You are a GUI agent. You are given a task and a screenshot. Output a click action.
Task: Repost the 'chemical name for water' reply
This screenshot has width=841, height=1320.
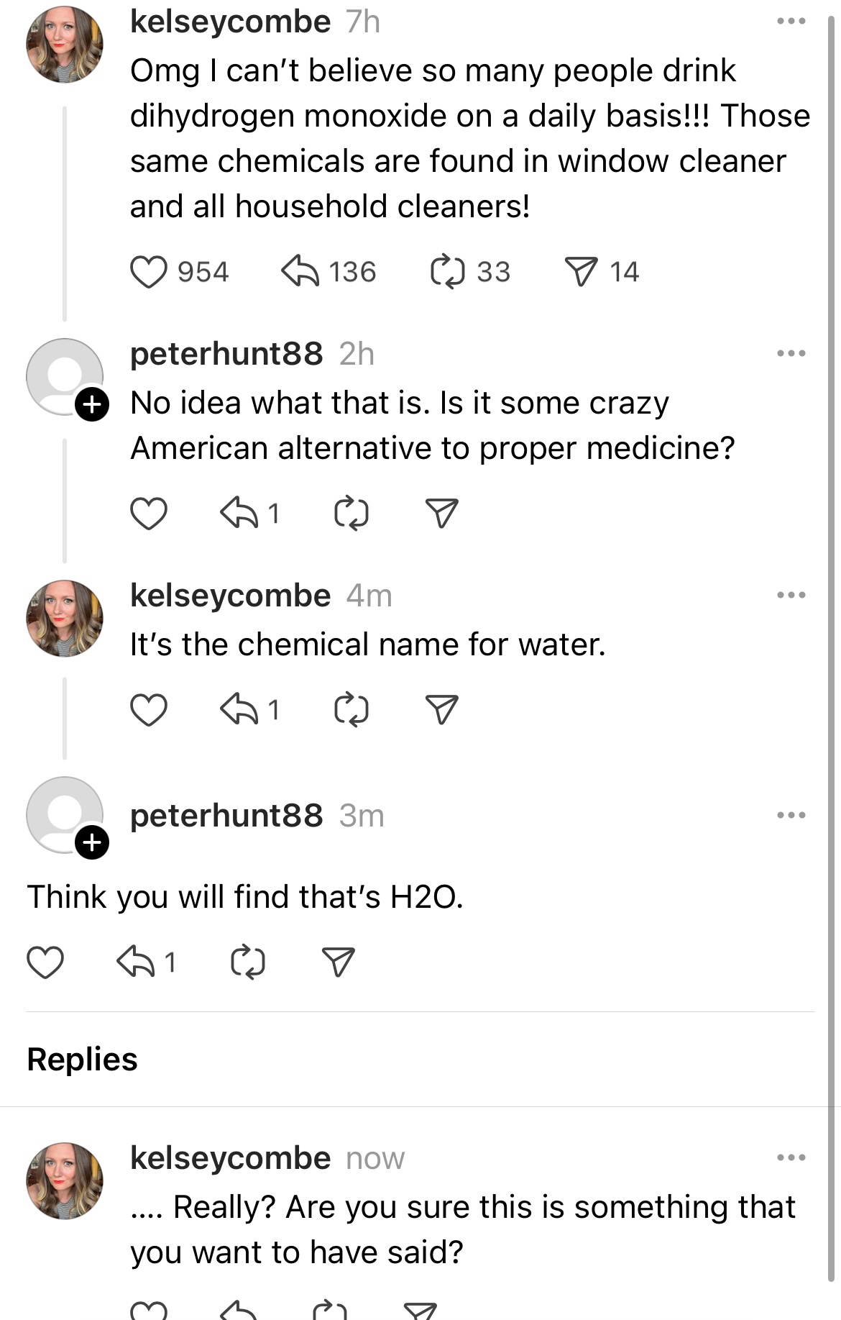(x=351, y=710)
